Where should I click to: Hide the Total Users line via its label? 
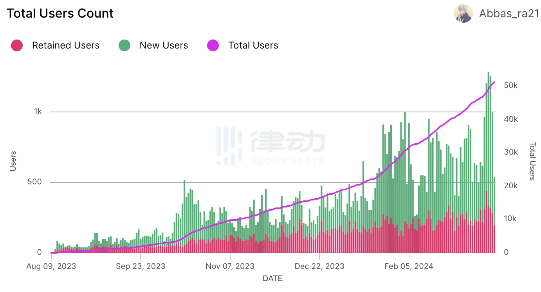click(x=253, y=45)
